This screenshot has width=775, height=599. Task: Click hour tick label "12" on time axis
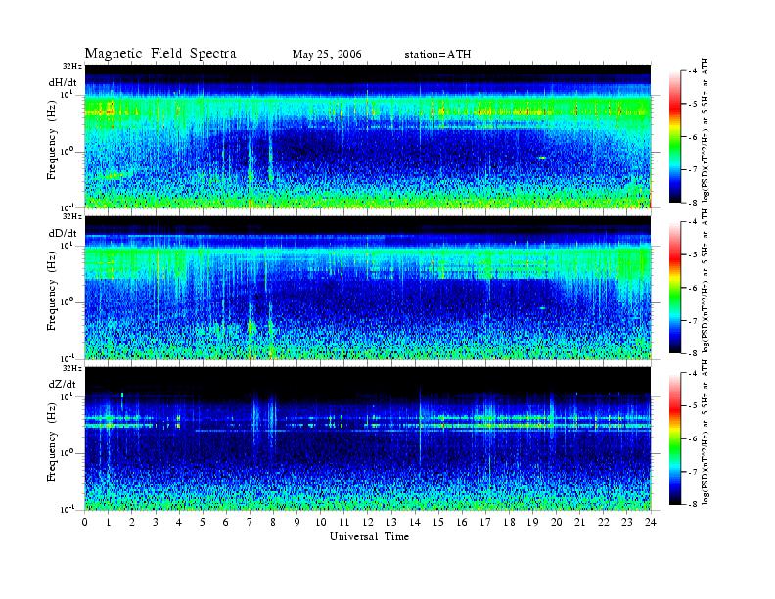[368, 522]
